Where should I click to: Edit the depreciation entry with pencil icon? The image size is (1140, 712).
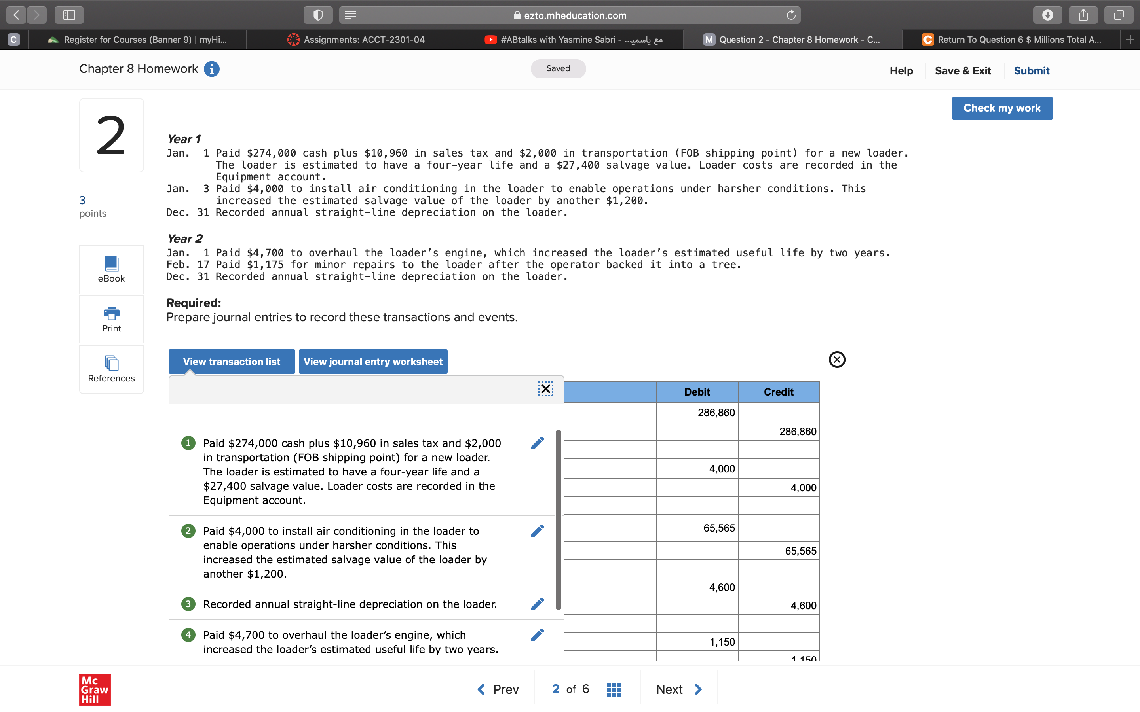coord(537,604)
